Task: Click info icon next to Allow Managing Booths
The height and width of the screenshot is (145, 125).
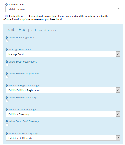Action: pyautogui.click(x=7, y=38)
